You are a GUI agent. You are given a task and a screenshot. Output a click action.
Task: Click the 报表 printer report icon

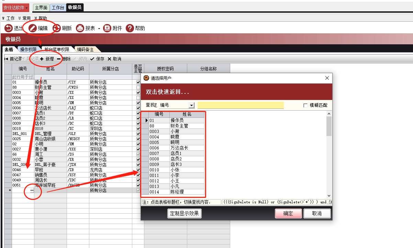click(80, 28)
